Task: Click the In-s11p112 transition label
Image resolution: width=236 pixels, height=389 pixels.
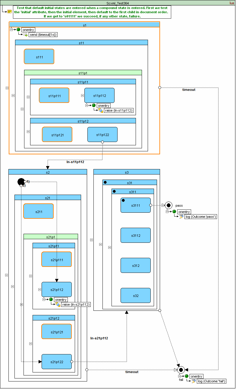Action: tap(75, 162)
